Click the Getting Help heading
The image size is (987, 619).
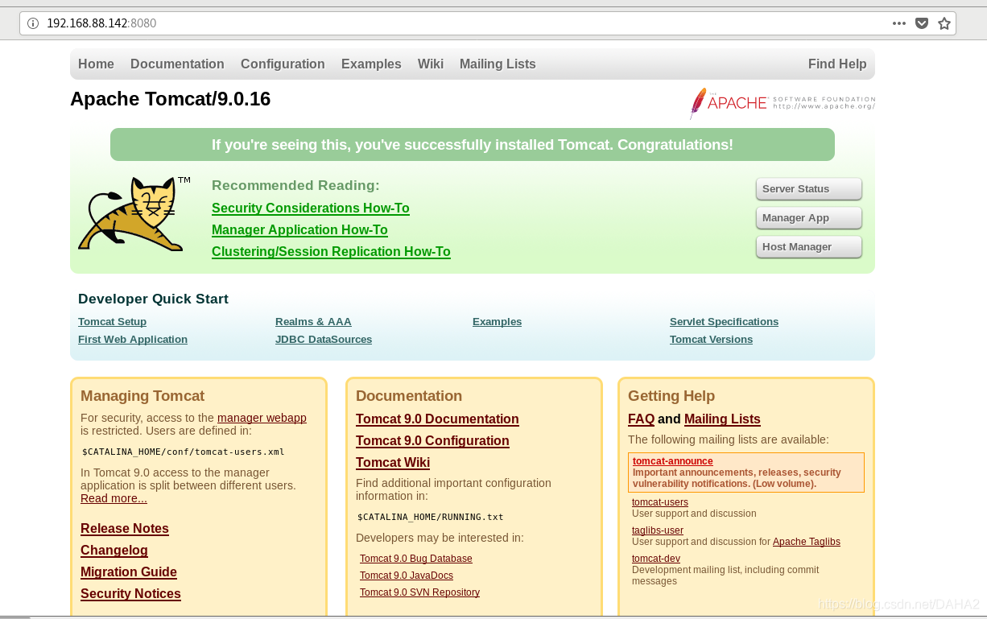pyautogui.click(x=671, y=396)
